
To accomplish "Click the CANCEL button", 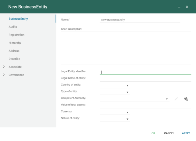I will click(169, 133).
